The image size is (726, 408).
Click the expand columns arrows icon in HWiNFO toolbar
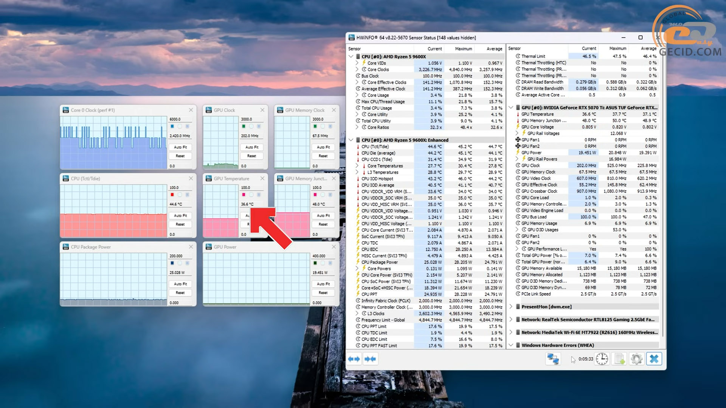(354, 359)
